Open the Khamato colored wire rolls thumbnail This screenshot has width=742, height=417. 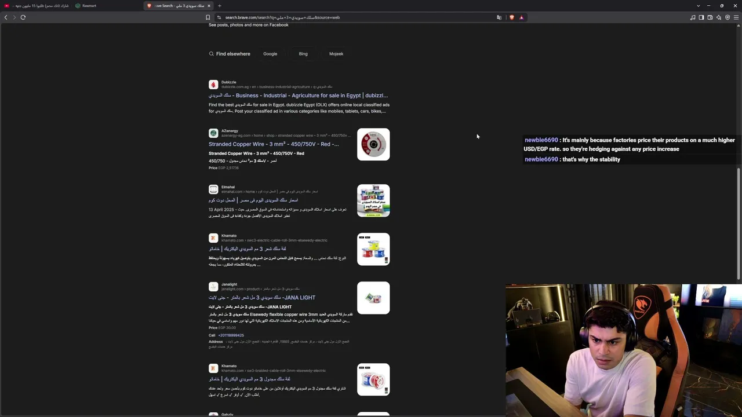[373, 249]
